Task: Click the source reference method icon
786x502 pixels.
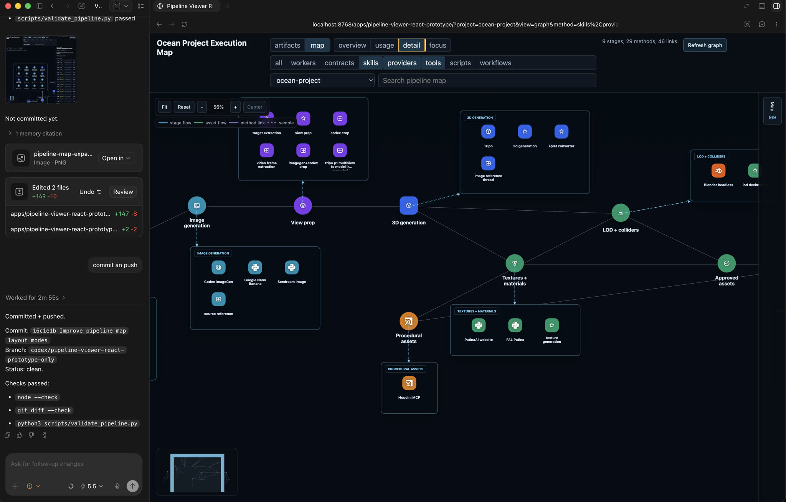Action: [x=218, y=299]
